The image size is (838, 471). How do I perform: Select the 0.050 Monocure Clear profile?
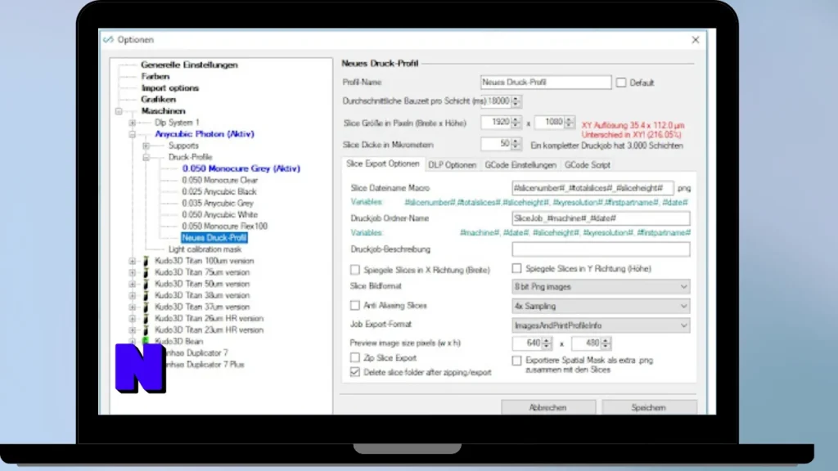tap(219, 180)
